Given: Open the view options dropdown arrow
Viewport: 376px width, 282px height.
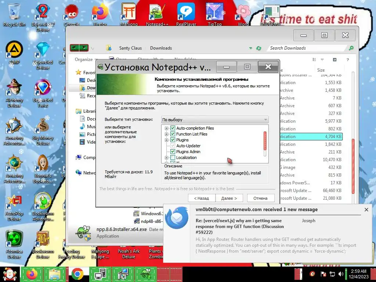Looking at the screenshot, I should pyautogui.click(x=322, y=59).
